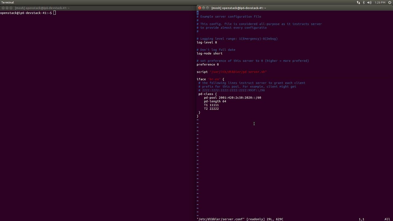Click the Terminal label in top panel
Image resolution: width=393 pixels, height=221 pixels.
[x=8, y=2]
